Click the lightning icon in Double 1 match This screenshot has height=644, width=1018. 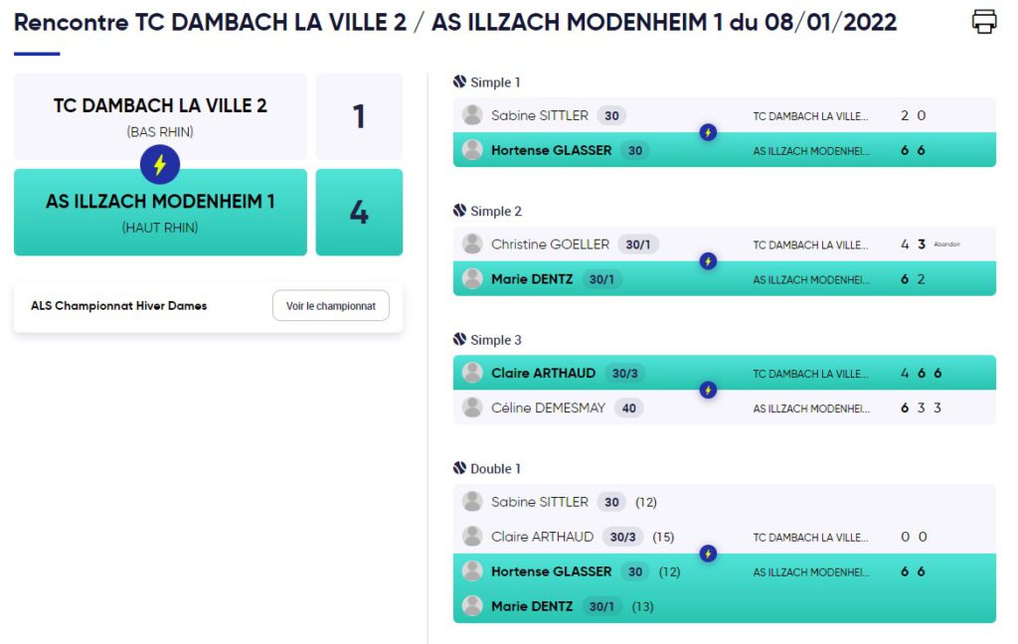708,554
